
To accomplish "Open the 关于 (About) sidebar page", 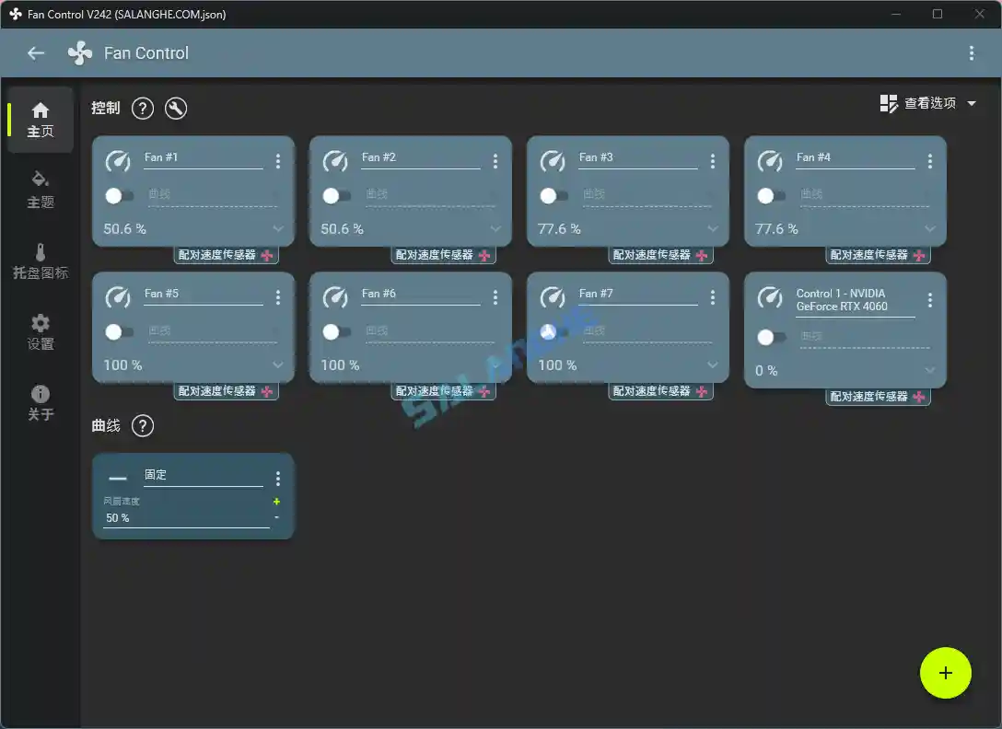I will point(40,403).
